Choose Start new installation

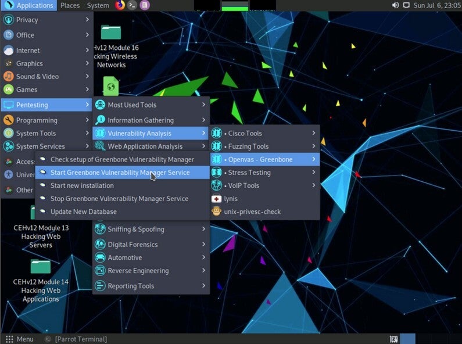point(122,185)
